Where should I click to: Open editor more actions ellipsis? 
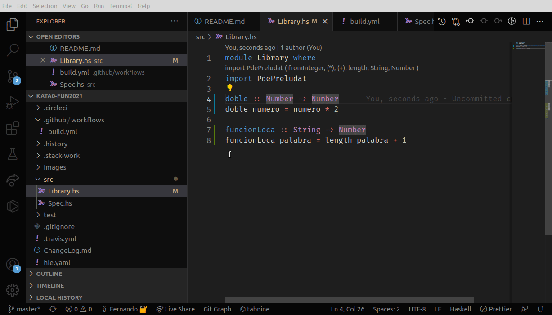tap(540, 21)
